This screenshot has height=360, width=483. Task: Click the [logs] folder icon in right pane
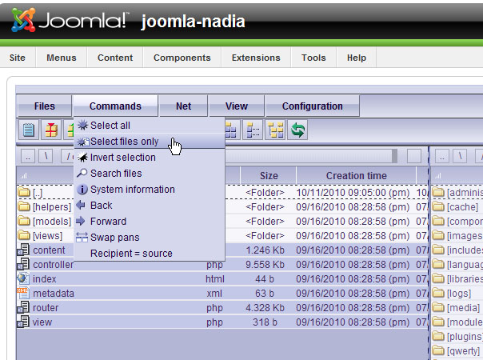(438, 293)
